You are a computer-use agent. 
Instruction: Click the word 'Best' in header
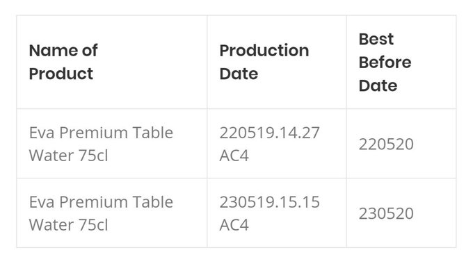point(376,39)
